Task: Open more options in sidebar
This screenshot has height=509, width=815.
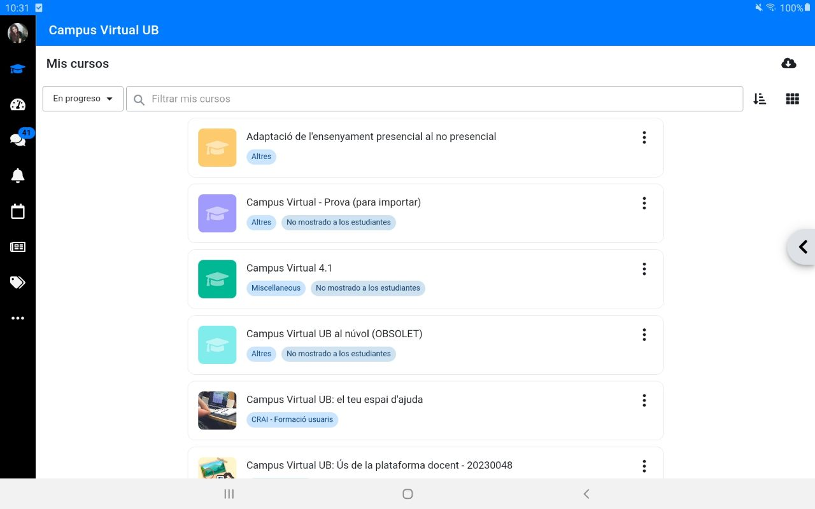Action: [x=18, y=318]
